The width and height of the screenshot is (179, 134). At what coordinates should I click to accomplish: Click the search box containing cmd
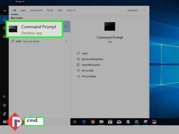click(34, 121)
